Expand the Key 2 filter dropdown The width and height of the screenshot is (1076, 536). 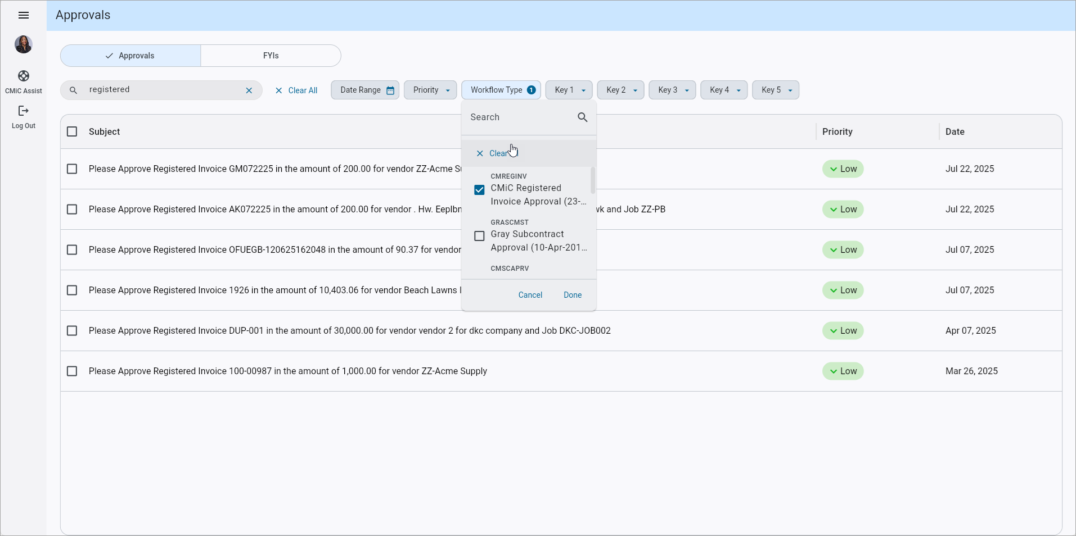[620, 90]
